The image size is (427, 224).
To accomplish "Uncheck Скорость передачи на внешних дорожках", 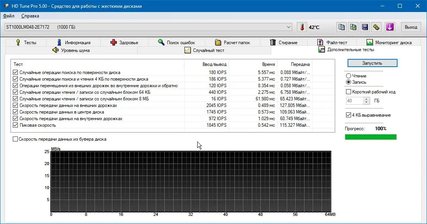I will pyautogui.click(x=15, y=105).
